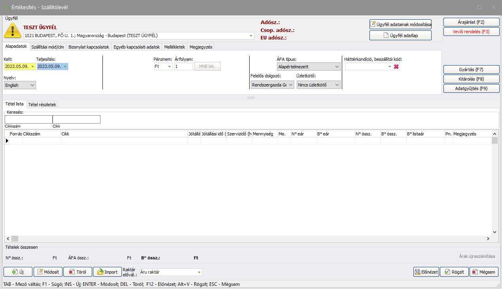Click the grid's horizontal scrollbar right arrow
This screenshot has height=289, width=502.
coord(487,238)
